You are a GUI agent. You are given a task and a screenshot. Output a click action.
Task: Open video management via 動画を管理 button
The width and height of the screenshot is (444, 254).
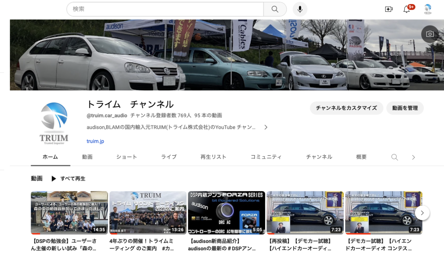(405, 108)
